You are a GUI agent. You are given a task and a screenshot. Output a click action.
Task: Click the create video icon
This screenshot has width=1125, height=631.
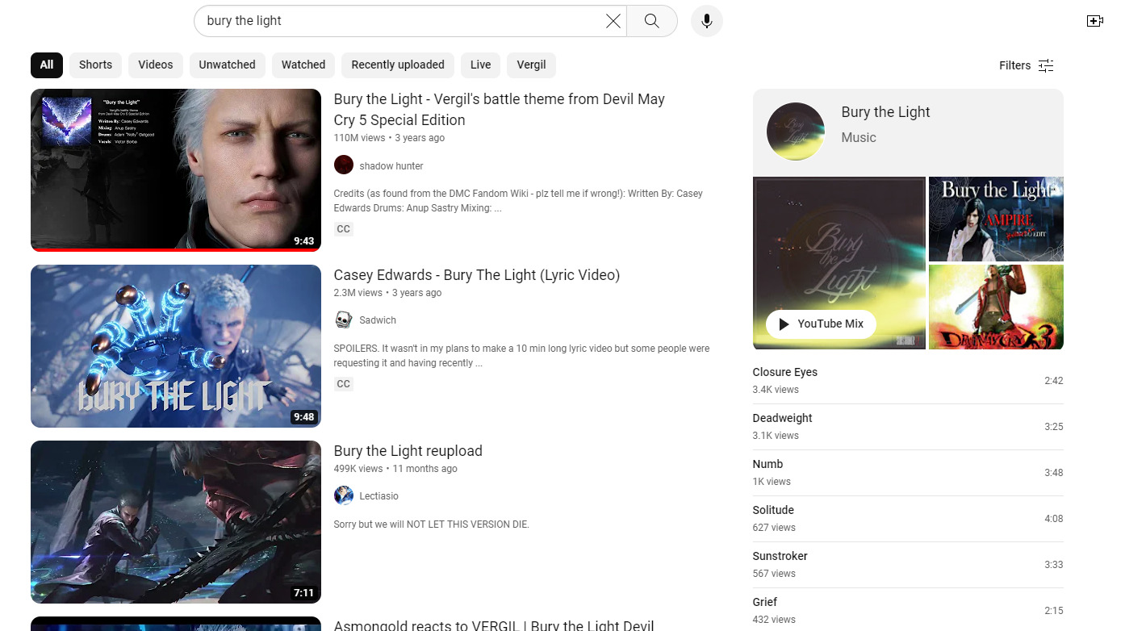(1094, 21)
